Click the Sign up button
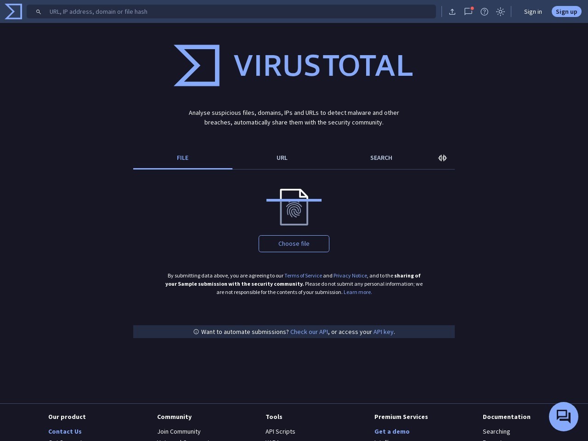The height and width of the screenshot is (441, 588). pos(566,11)
